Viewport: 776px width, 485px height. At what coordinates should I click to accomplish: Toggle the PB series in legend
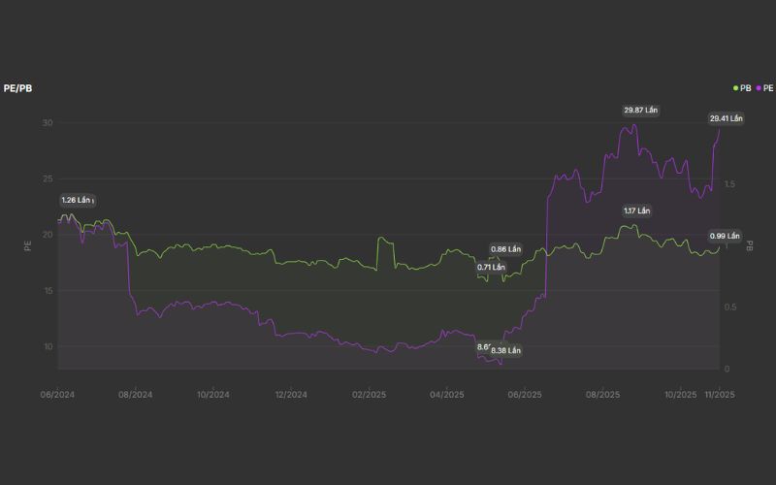pyautogui.click(x=745, y=88)
